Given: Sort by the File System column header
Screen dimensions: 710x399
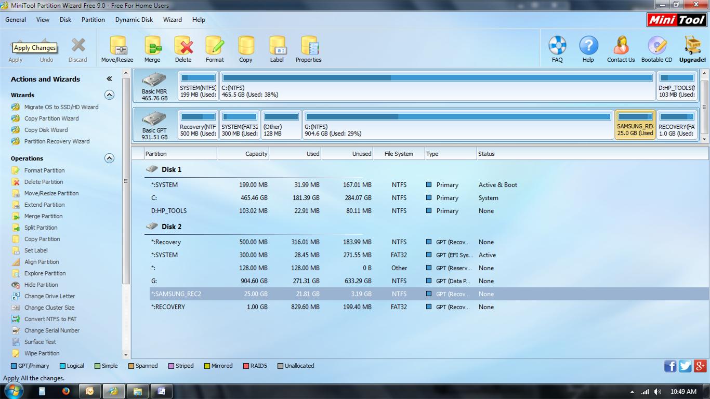Looking at the screenshot, I should [x=399, y=154].
